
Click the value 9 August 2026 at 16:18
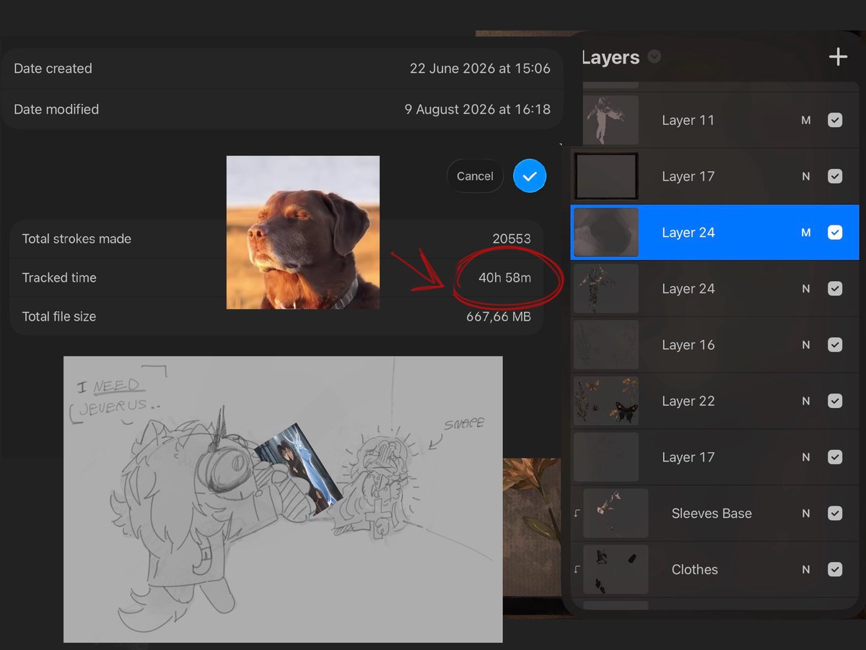[477, 110]
